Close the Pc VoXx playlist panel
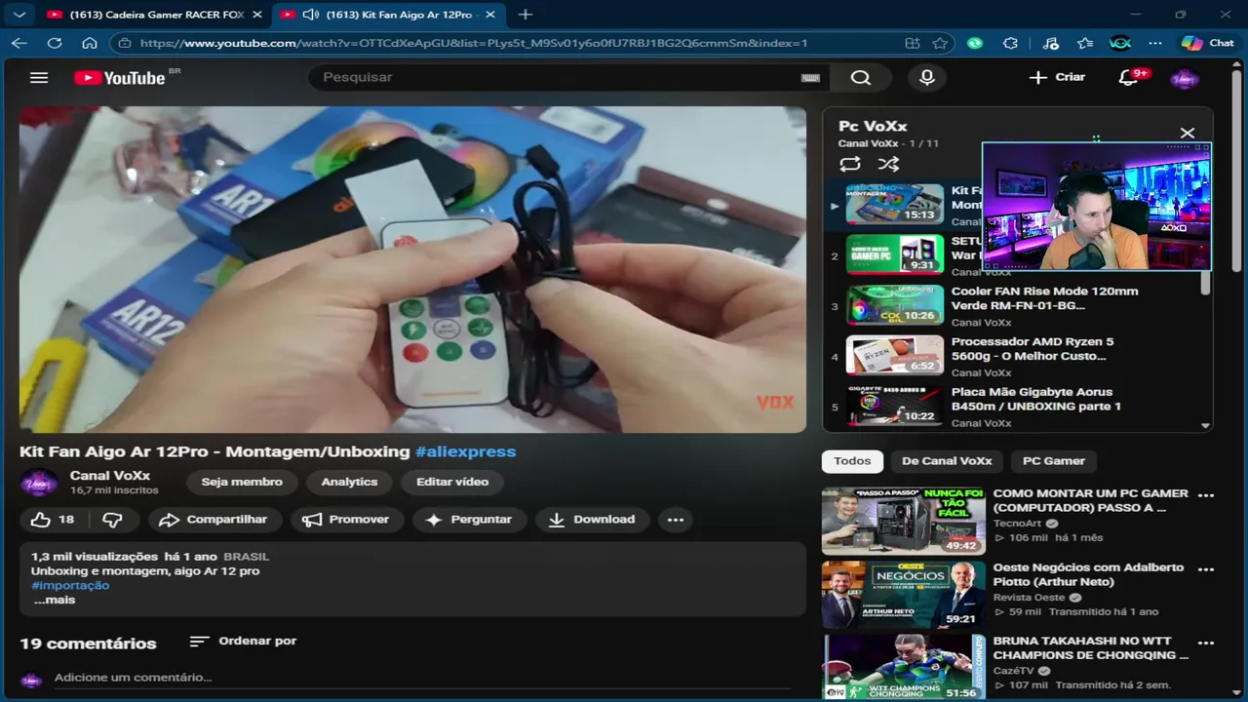 click(1187, 133)
